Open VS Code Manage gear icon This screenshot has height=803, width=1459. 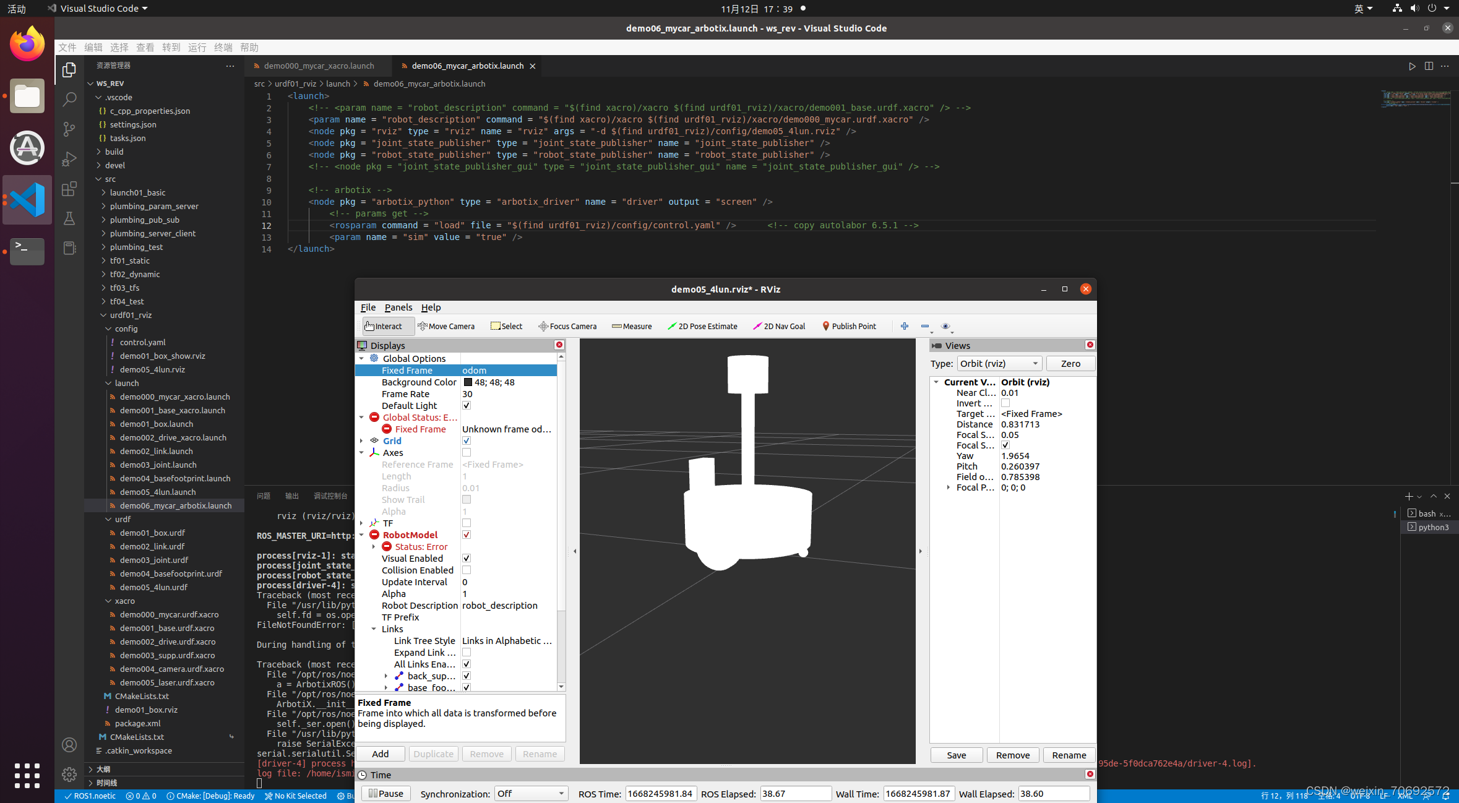69,774
